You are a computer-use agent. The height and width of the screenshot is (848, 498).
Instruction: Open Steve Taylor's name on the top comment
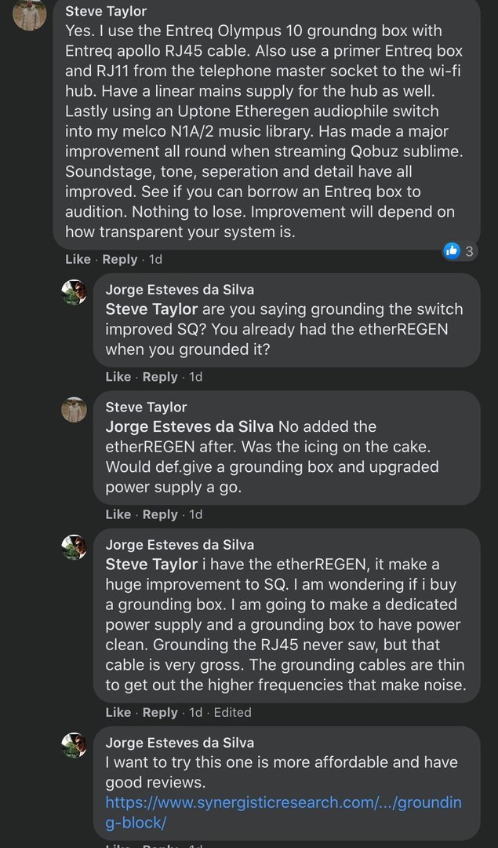pos(106,12)
